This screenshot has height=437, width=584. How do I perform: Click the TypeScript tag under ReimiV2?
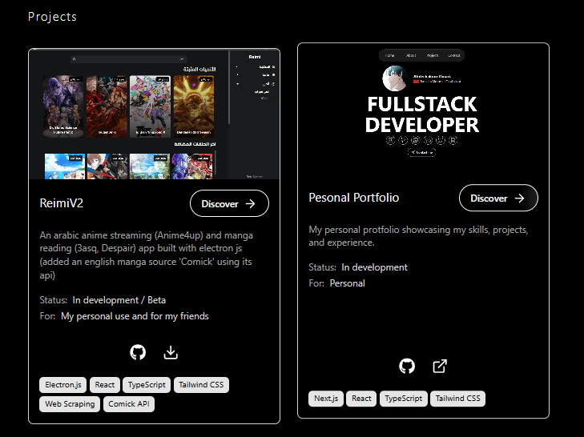click(x=146, y=385)
